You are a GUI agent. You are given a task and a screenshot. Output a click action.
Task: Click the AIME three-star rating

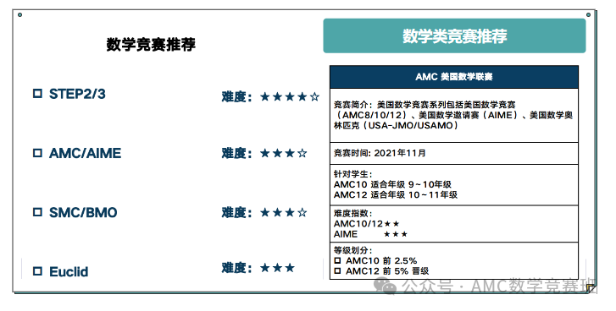pos(396,234)
